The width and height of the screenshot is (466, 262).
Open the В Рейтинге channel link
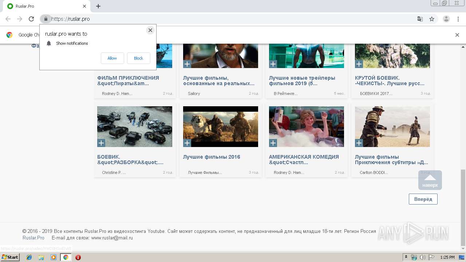coord(286,94)
